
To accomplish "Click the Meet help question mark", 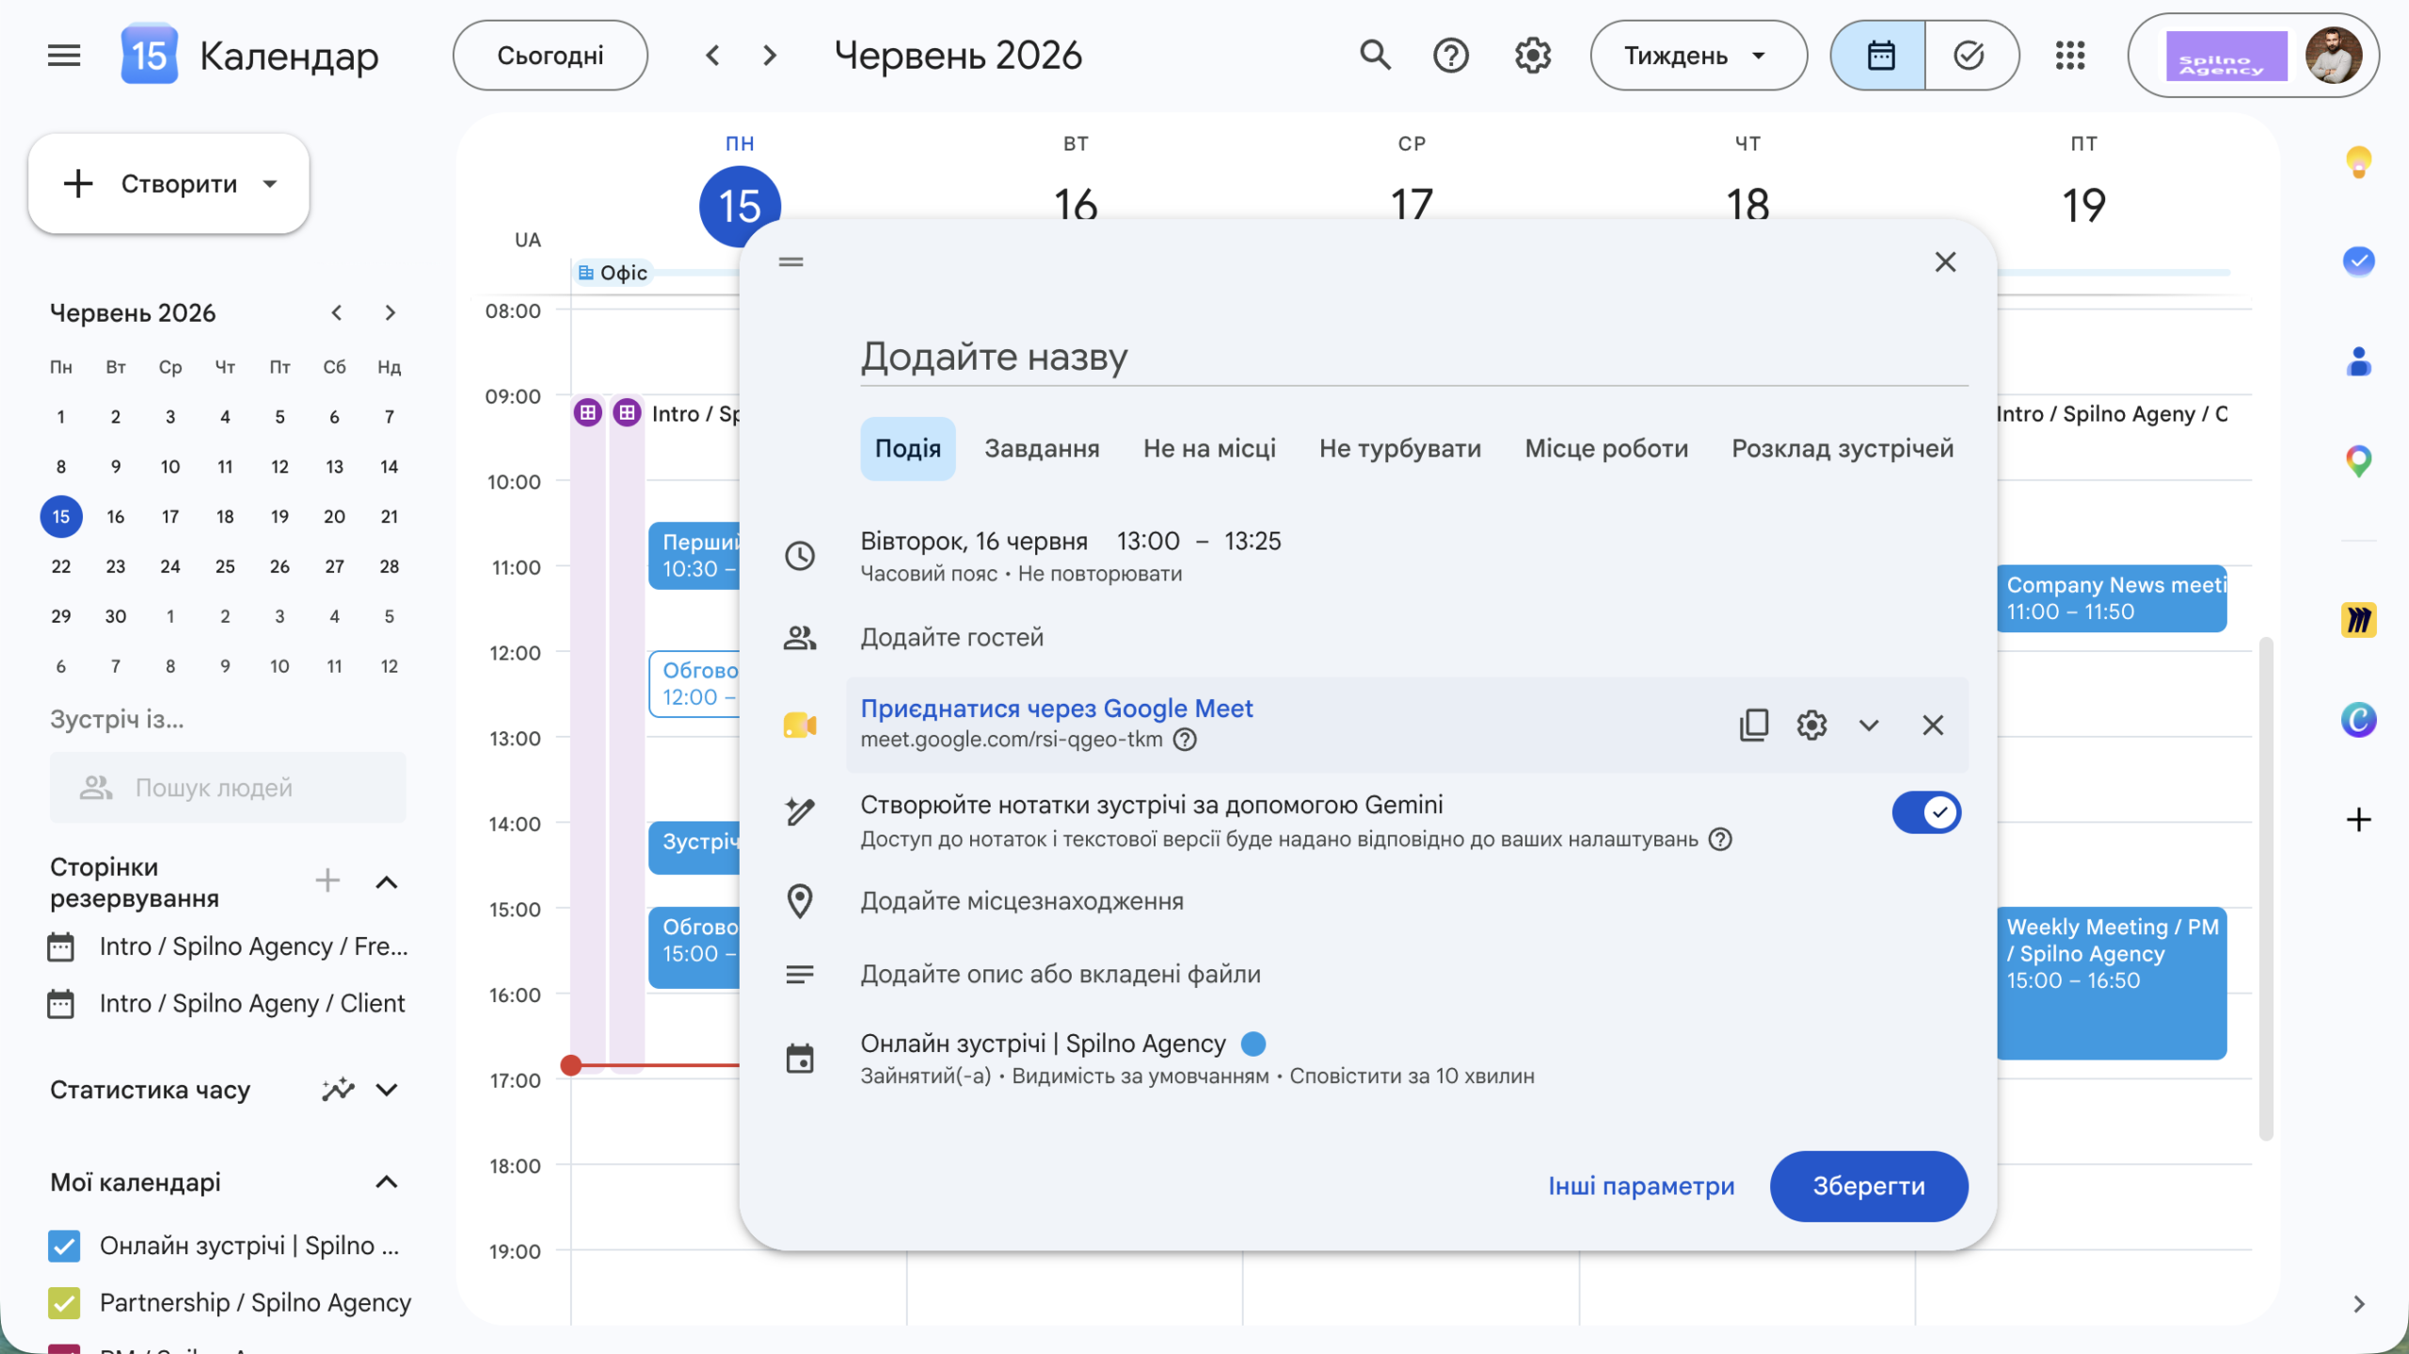I will 1185,740.
